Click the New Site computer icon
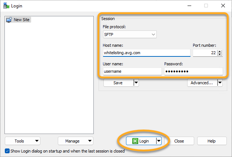The height and width of the screenshot is (157, 232). 9,20
